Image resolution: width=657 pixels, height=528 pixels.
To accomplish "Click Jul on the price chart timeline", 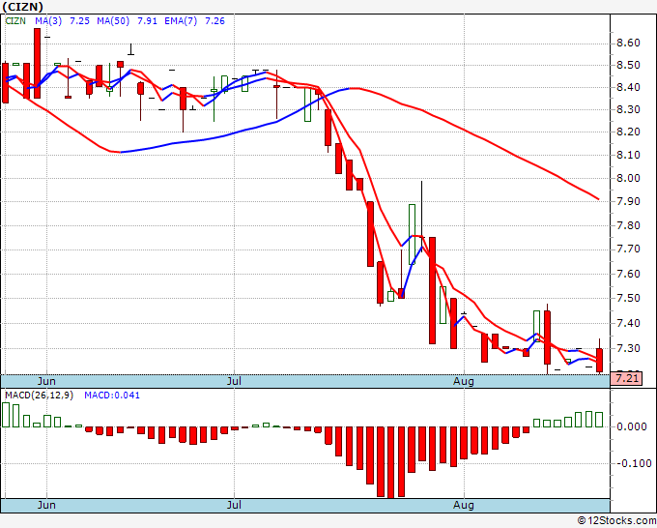I will [234, 381].
